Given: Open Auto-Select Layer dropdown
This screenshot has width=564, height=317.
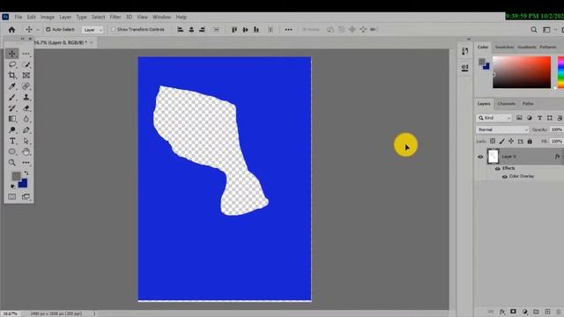Looking at the screenshot, I should coord(93,30).
